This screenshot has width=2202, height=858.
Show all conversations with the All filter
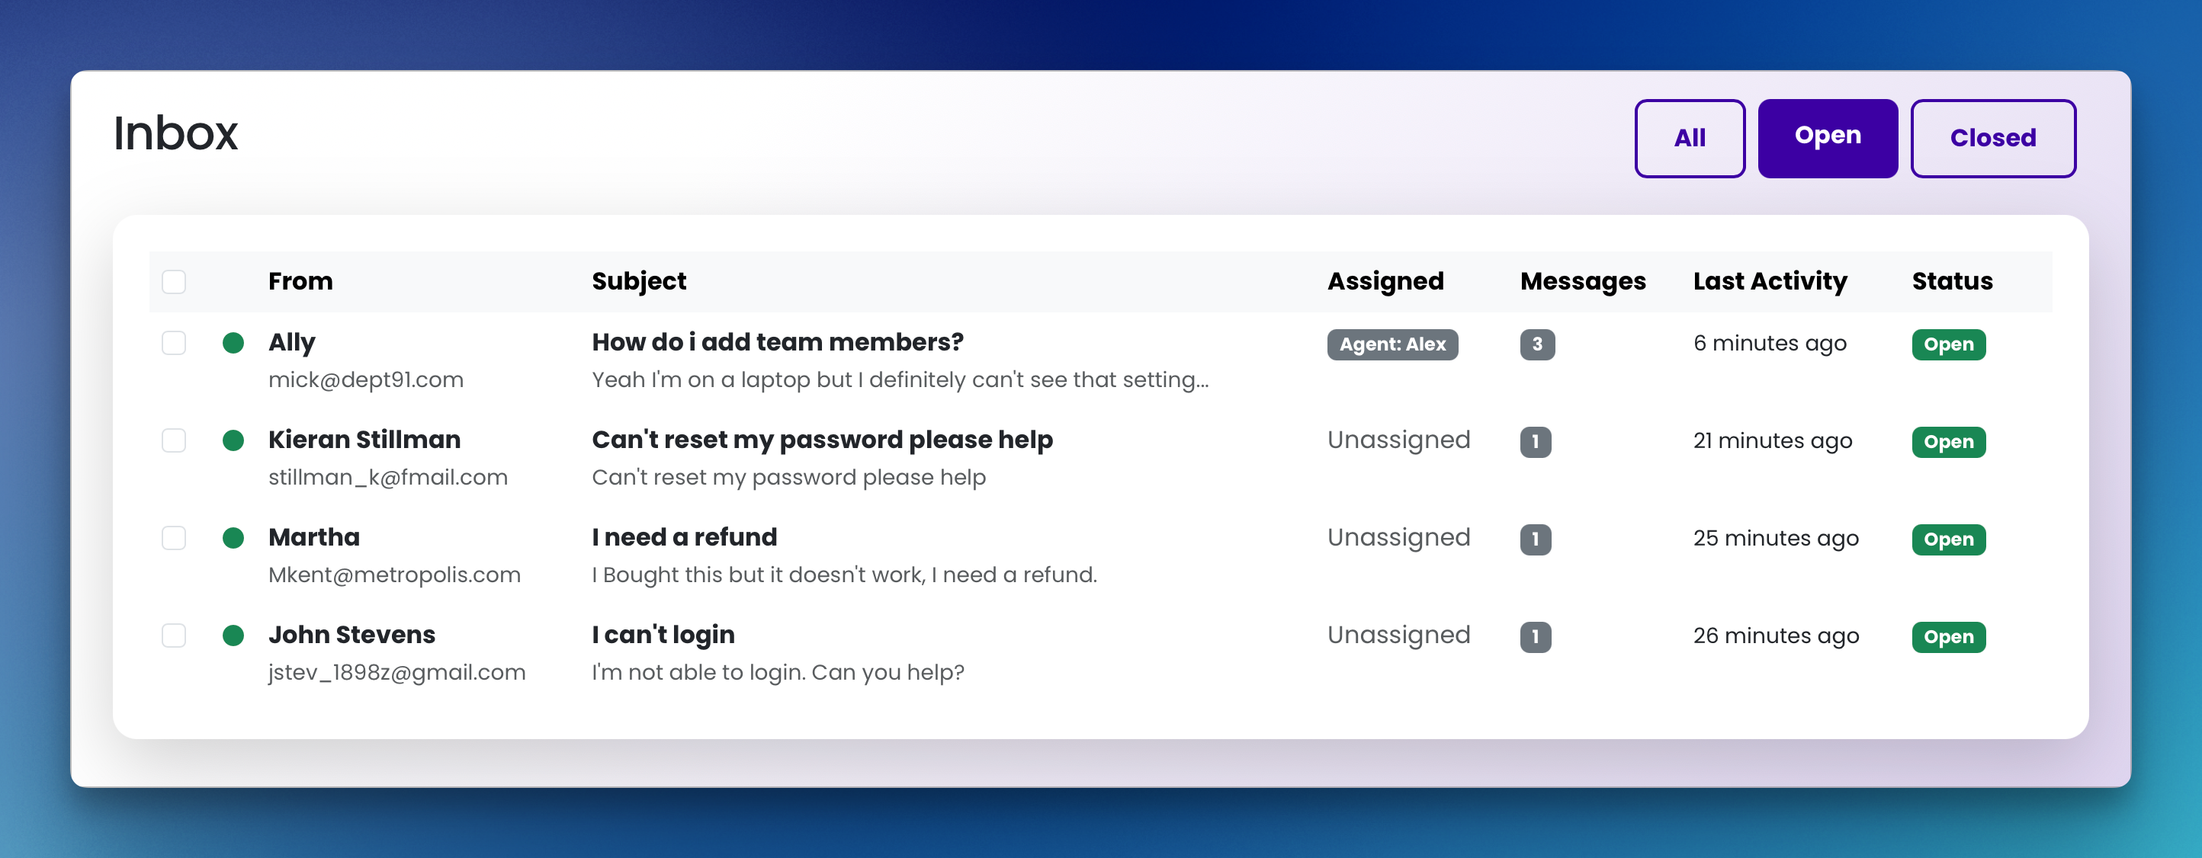[1689, 139]
